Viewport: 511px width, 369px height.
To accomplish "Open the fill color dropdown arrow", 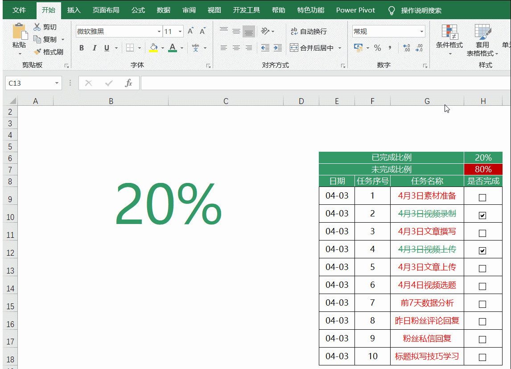I will [x=163, y=48].
